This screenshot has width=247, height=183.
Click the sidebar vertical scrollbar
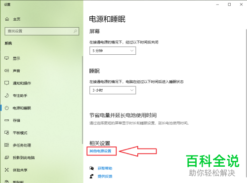(x=82, y=100)
